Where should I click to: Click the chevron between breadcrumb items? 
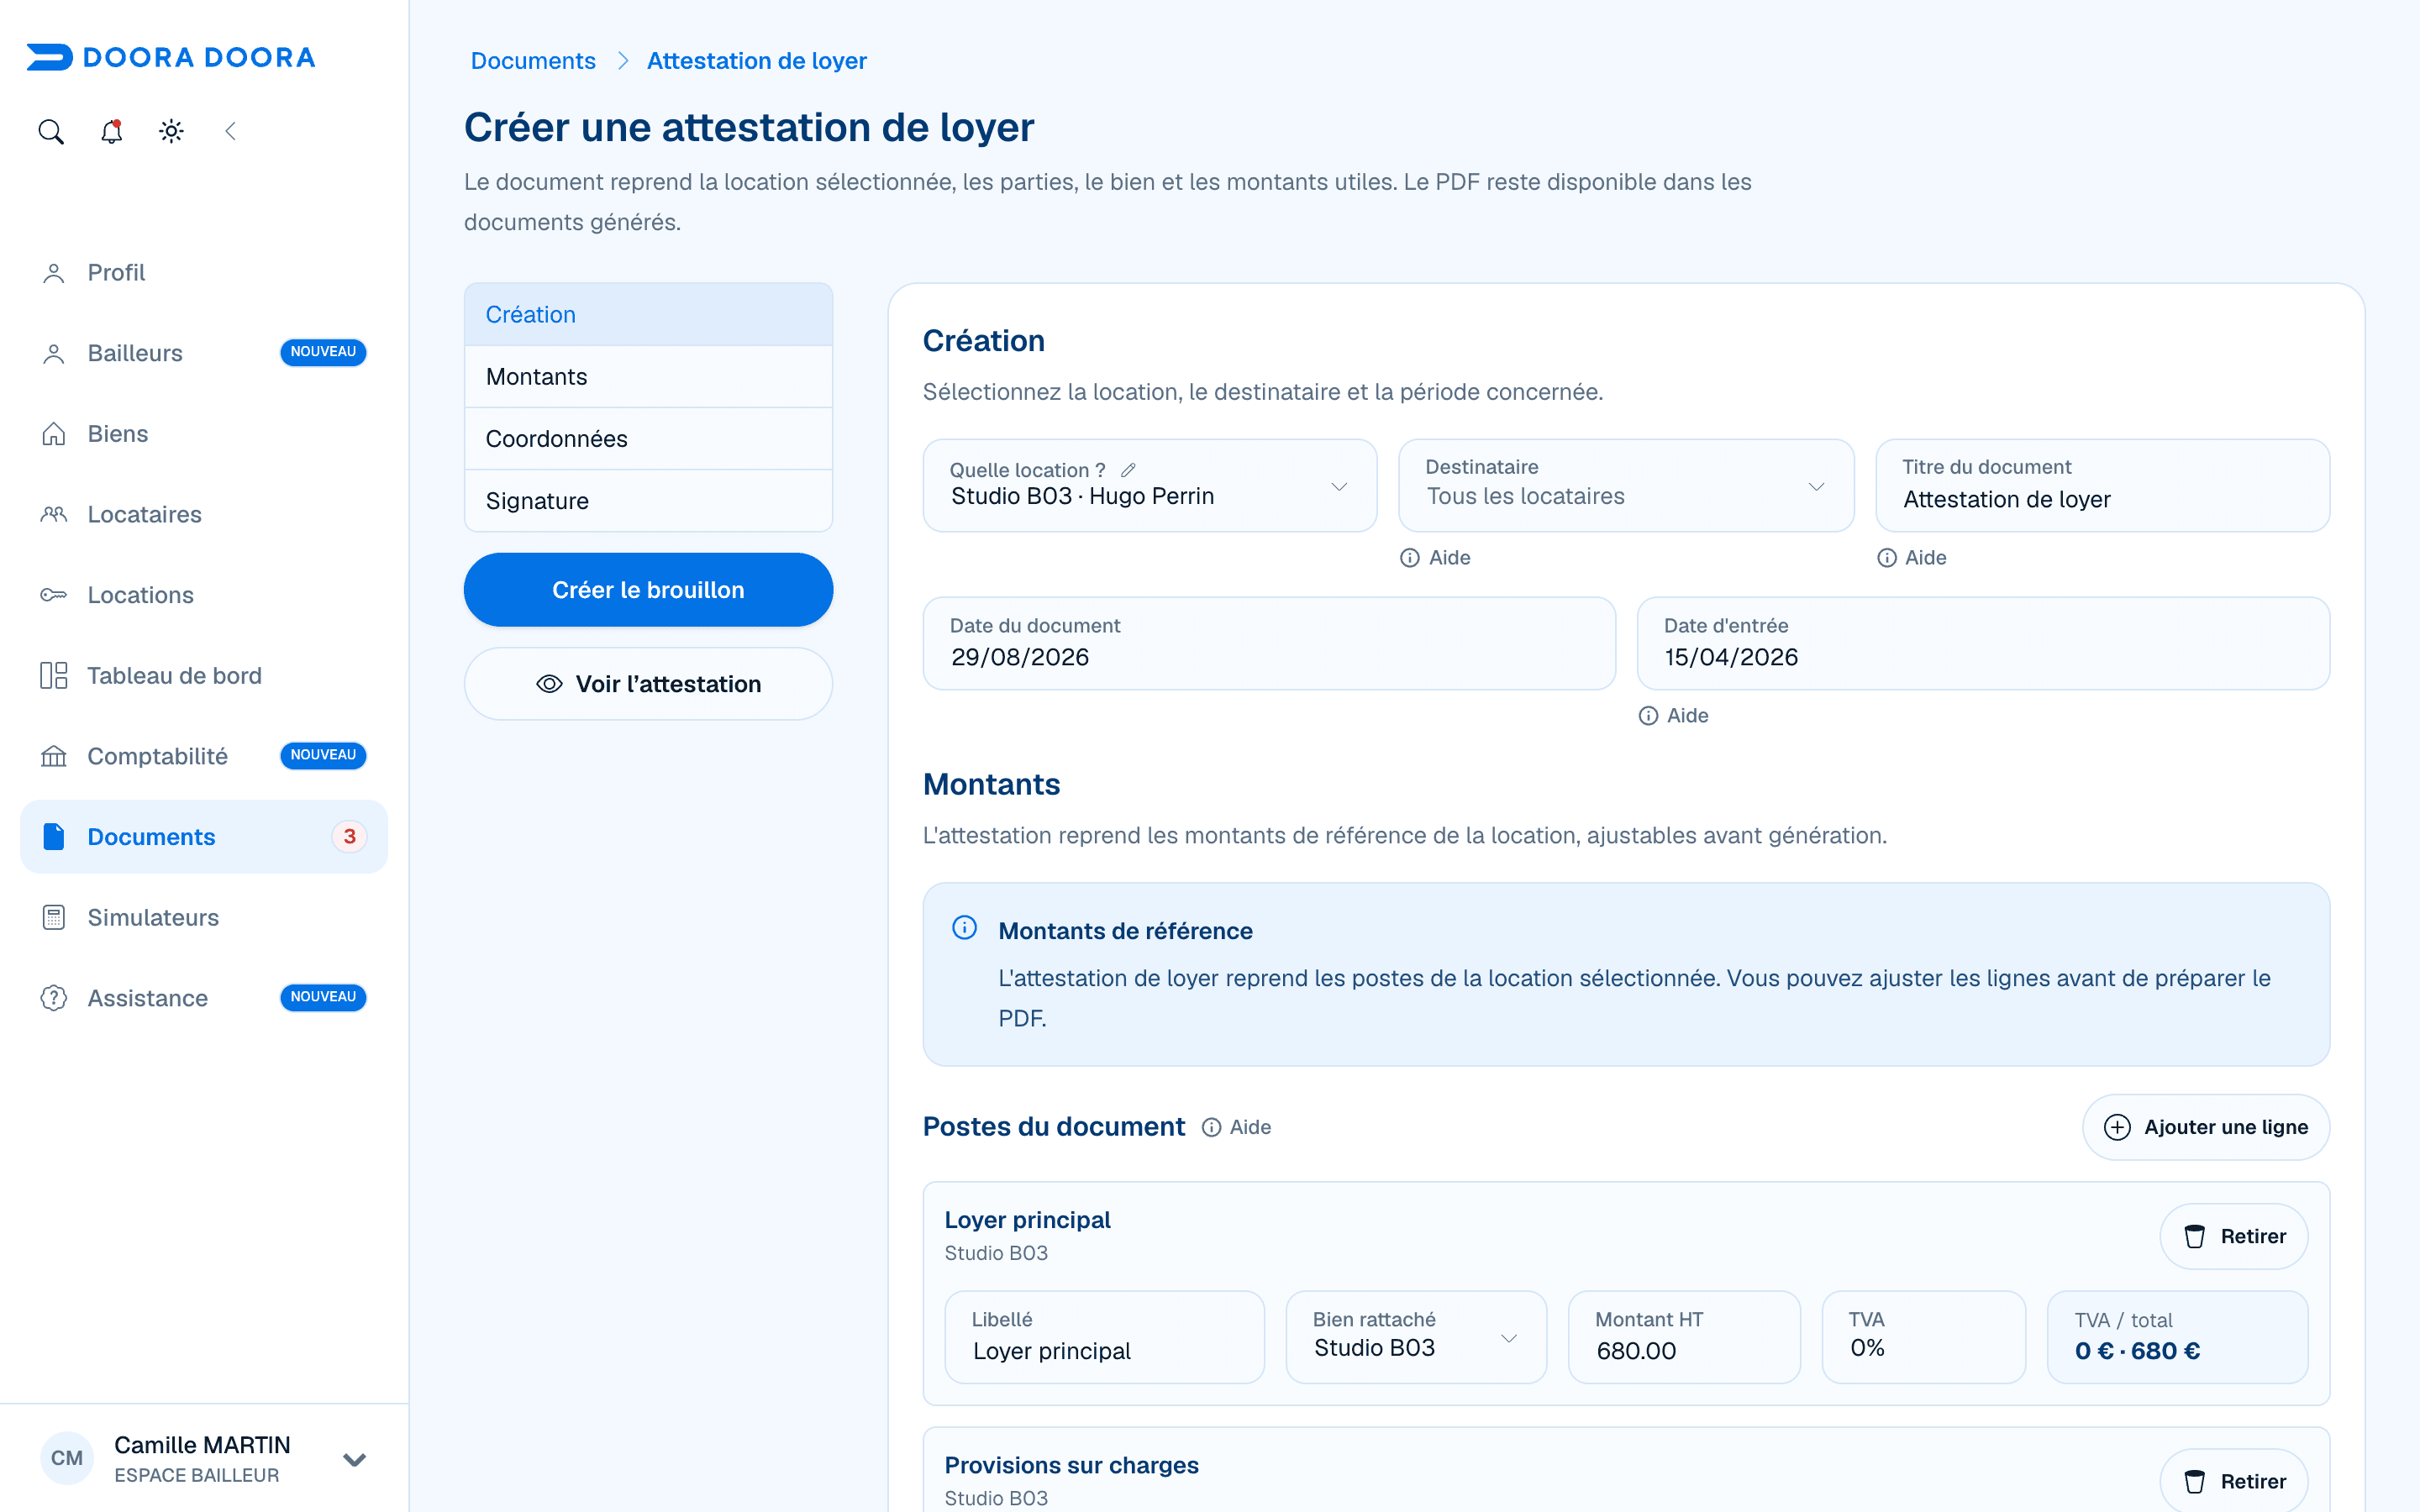pos(623,61)
